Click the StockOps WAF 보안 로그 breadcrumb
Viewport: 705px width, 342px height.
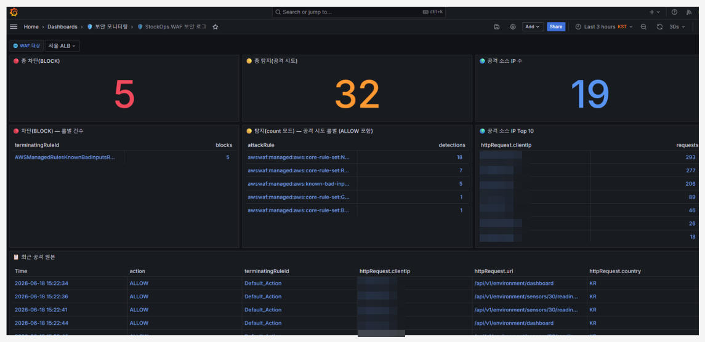(172, 27)
